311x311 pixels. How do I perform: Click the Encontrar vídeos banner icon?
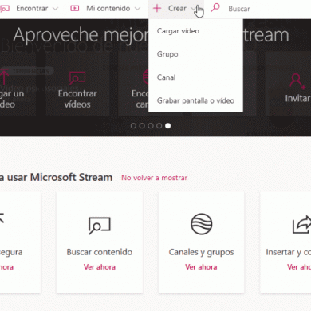77,78
